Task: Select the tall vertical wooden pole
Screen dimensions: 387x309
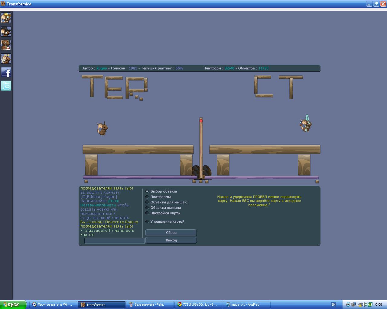Action: 201,148
